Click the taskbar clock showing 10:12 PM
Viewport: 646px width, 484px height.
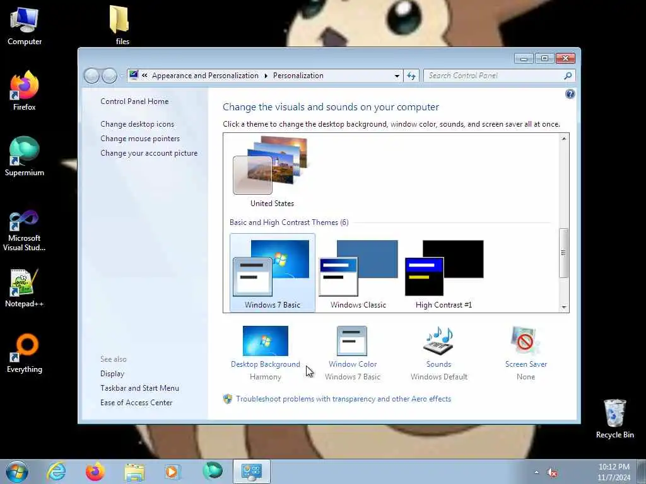[614, 472]
